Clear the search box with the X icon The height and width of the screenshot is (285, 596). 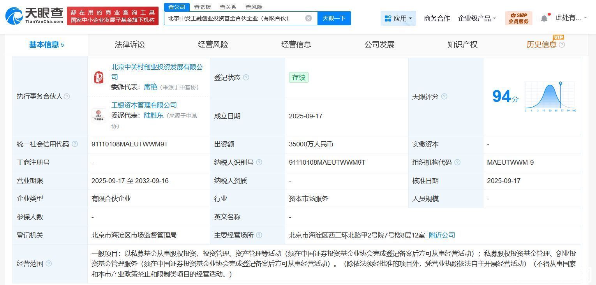tap(308, 18)
